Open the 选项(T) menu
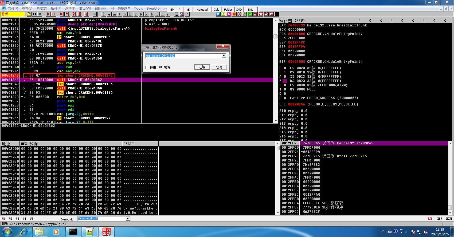454x237 pixels. point(70,9)
